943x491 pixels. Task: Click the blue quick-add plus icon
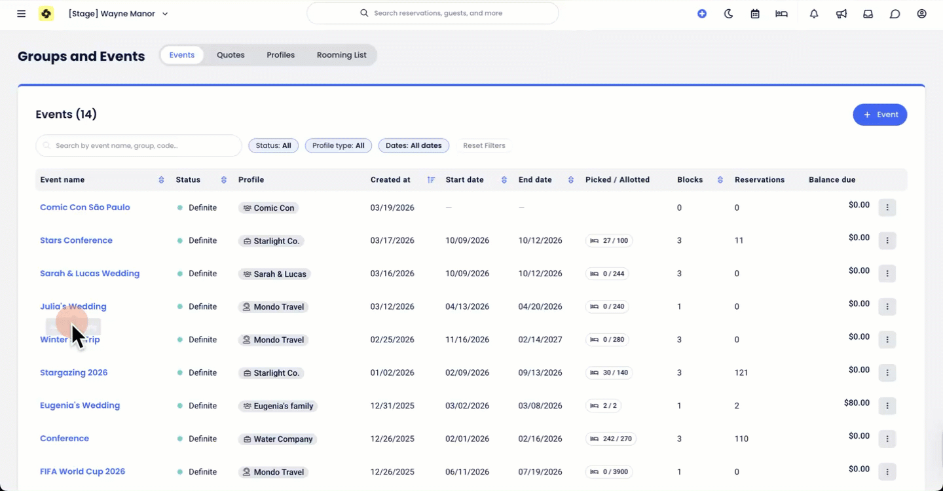coord(702,14)
